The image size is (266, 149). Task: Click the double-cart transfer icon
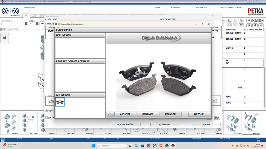click(x=241, y=20)
